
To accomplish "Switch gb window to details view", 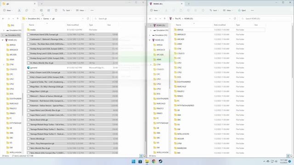I will 141,156.
